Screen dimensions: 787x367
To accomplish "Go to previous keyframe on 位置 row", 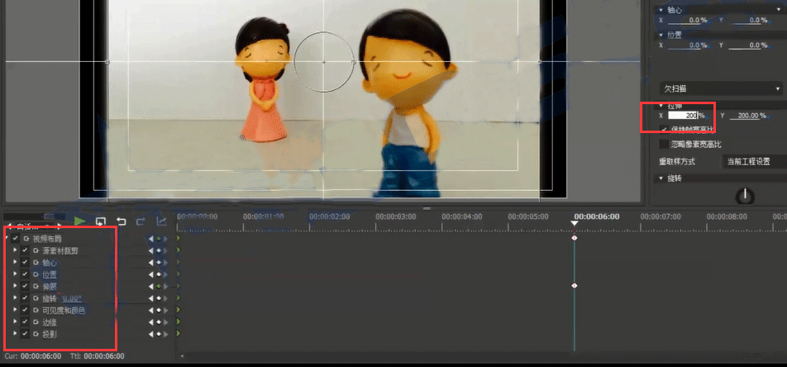I will coord(150,274).
